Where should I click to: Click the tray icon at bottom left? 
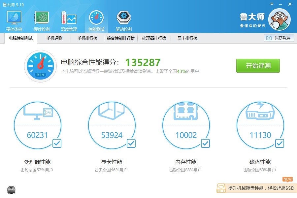[x=12, y=189]
